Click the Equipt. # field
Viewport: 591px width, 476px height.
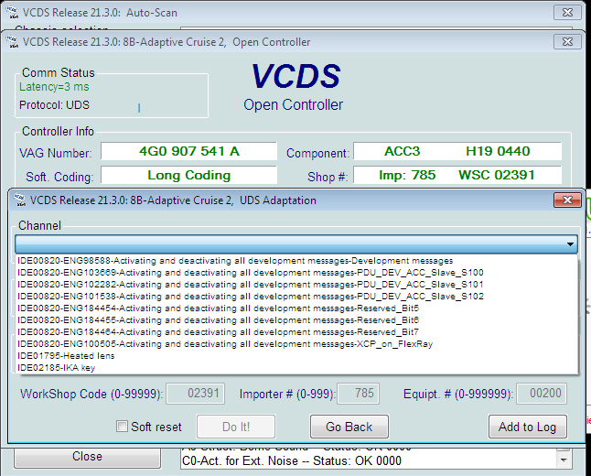[542, 394]
